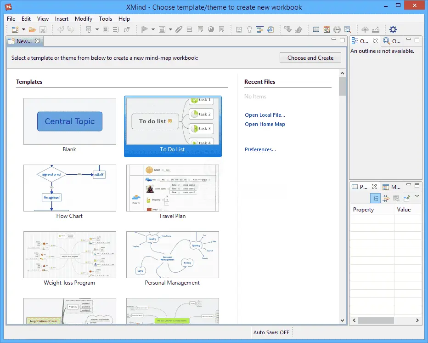Click the Pin to selection icon in Properties

click(x=407, y=198)
